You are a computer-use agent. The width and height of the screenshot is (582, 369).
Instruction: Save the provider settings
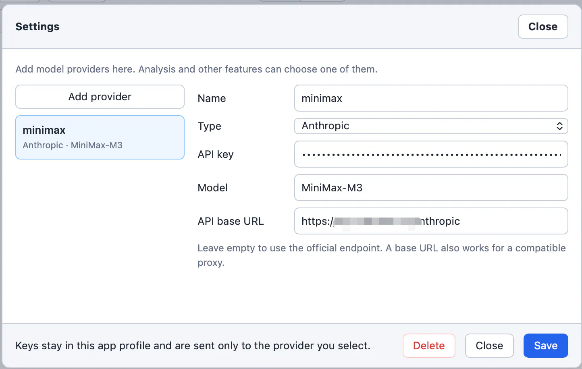coord(546,346)
